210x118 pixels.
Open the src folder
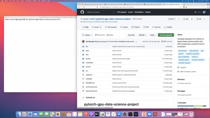tap(87, 71)
